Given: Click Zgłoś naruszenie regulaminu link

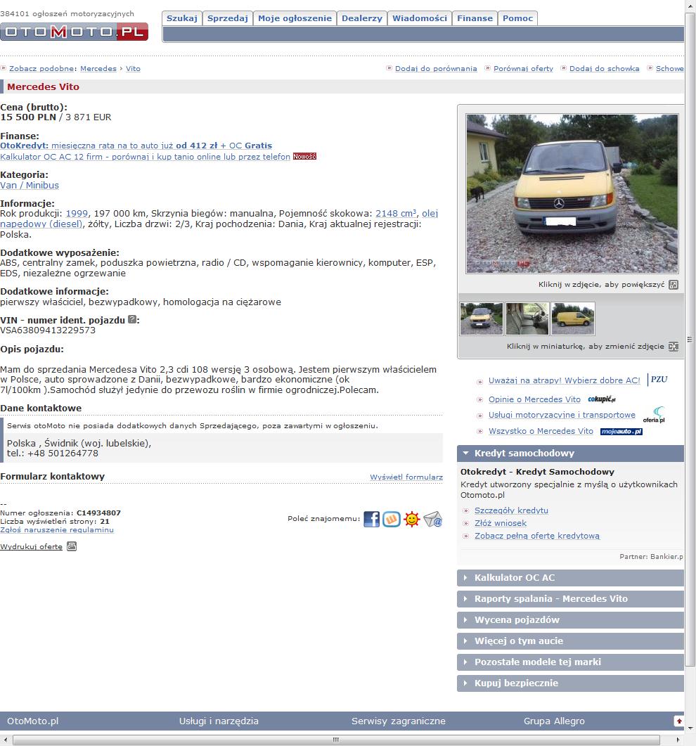Looking at the screenshot, I should coord(57,530).
